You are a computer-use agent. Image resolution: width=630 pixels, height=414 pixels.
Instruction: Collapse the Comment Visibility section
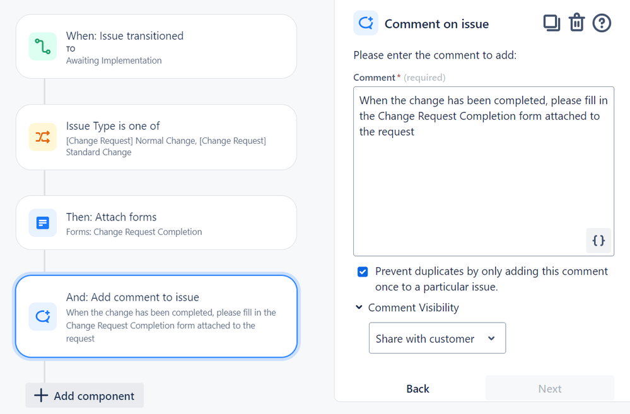[359, 308]
